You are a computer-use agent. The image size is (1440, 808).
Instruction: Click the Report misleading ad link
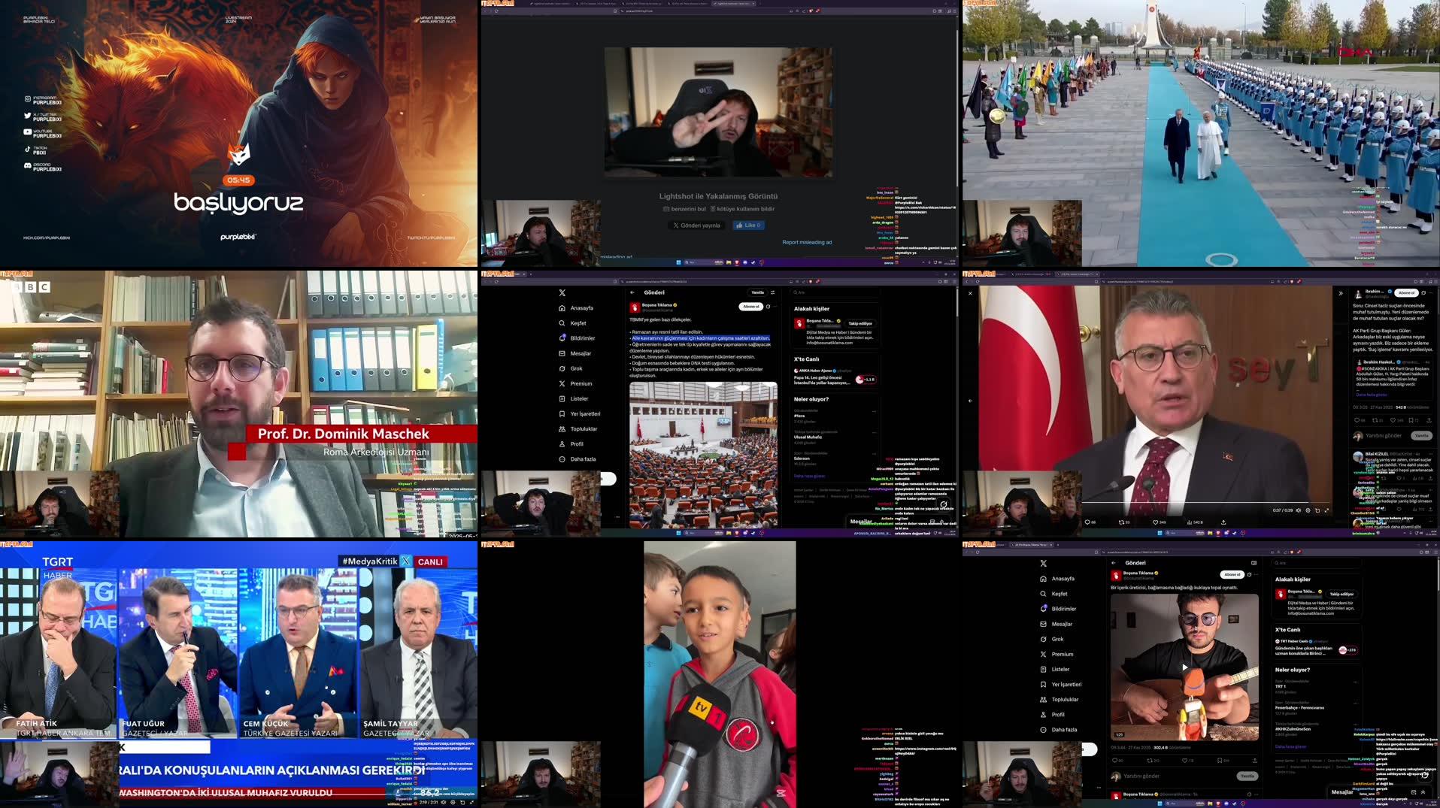[806, 242]
